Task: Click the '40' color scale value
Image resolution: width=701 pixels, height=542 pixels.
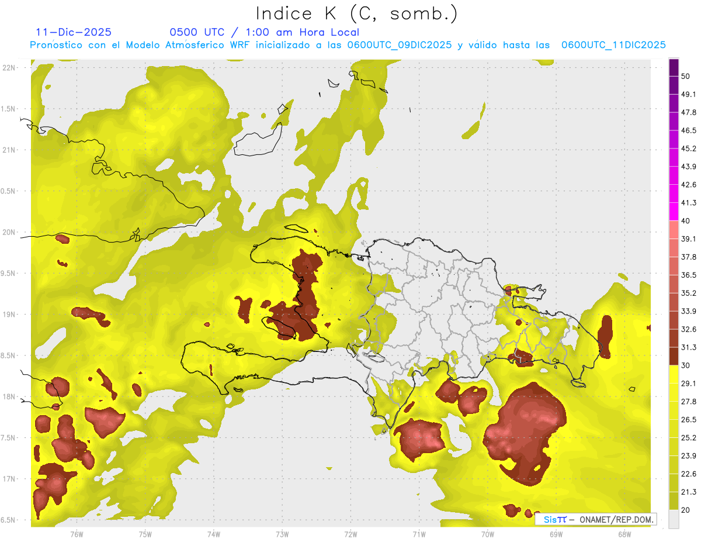Action: click(x=686, y=221)
